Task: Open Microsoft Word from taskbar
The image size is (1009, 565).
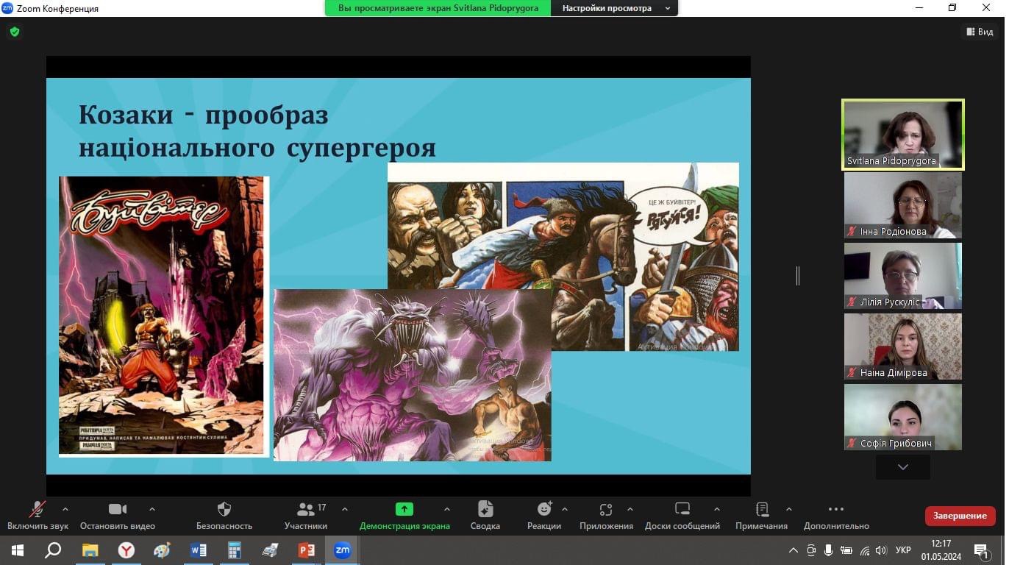Action: (199, 550)
